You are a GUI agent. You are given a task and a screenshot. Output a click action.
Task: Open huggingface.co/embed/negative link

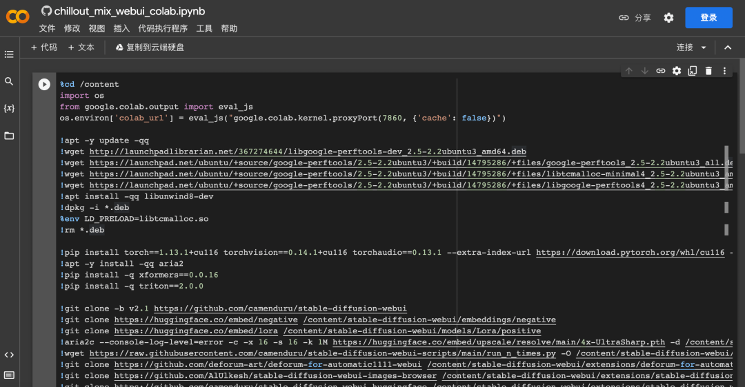click(x=206, y=320)
